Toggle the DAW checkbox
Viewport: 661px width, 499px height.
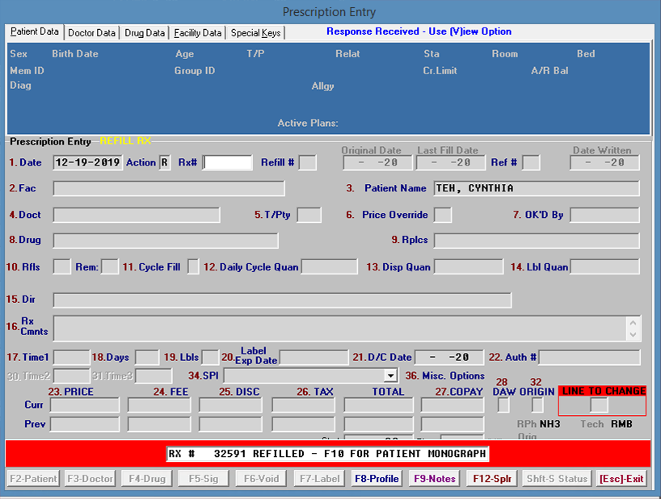[x=503, y=405]
